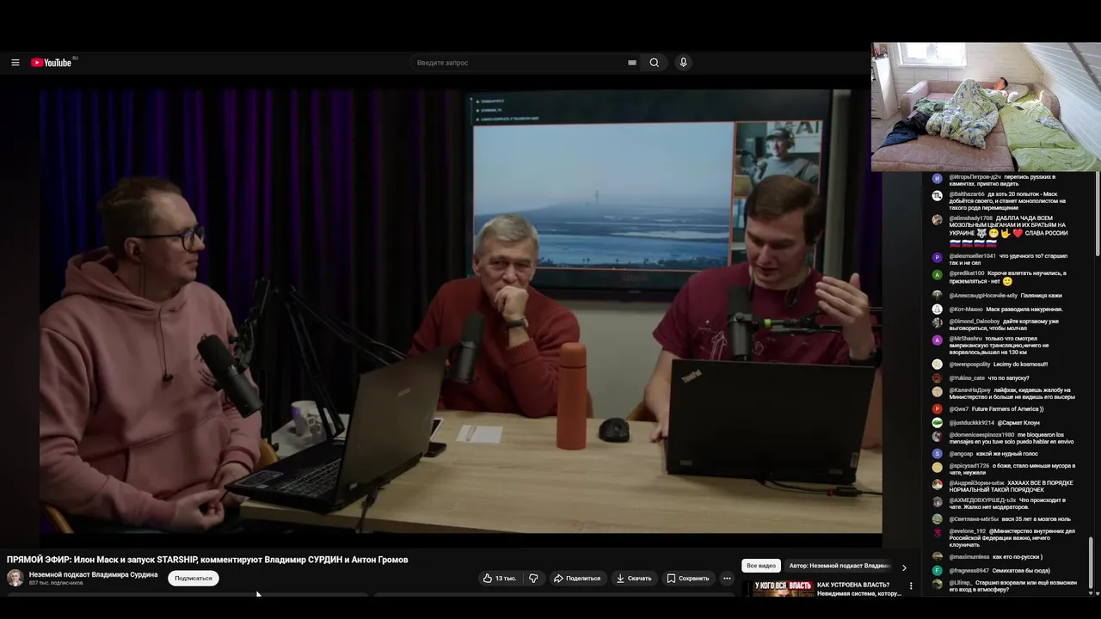The height and width of the screenshot is (619, 1101).
Task: Save video with 'Сохранить' button
Action: pos(688,579)
